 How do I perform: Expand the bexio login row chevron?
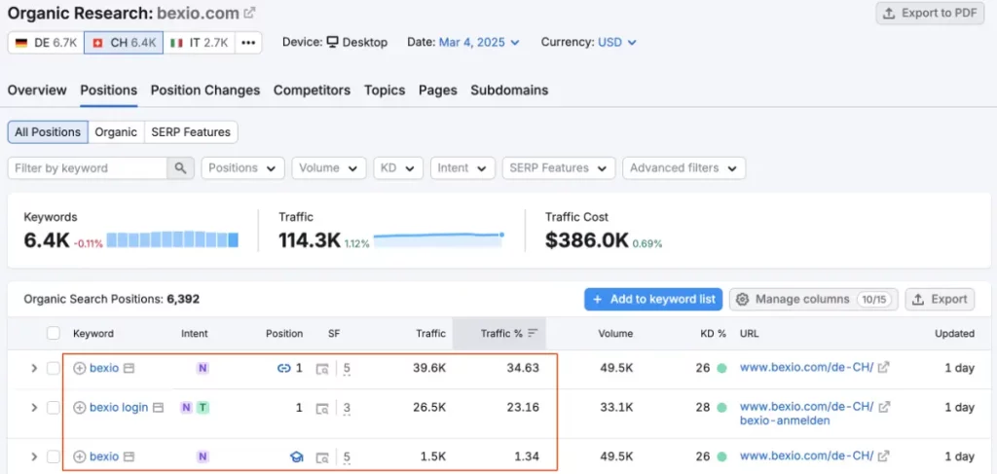[x=34, y=407]
